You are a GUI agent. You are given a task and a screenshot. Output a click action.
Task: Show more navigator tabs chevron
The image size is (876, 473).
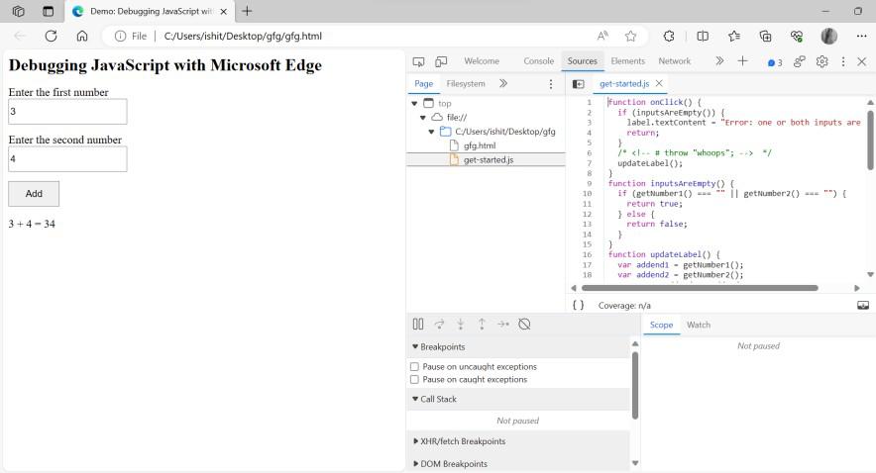click(503, 83)
